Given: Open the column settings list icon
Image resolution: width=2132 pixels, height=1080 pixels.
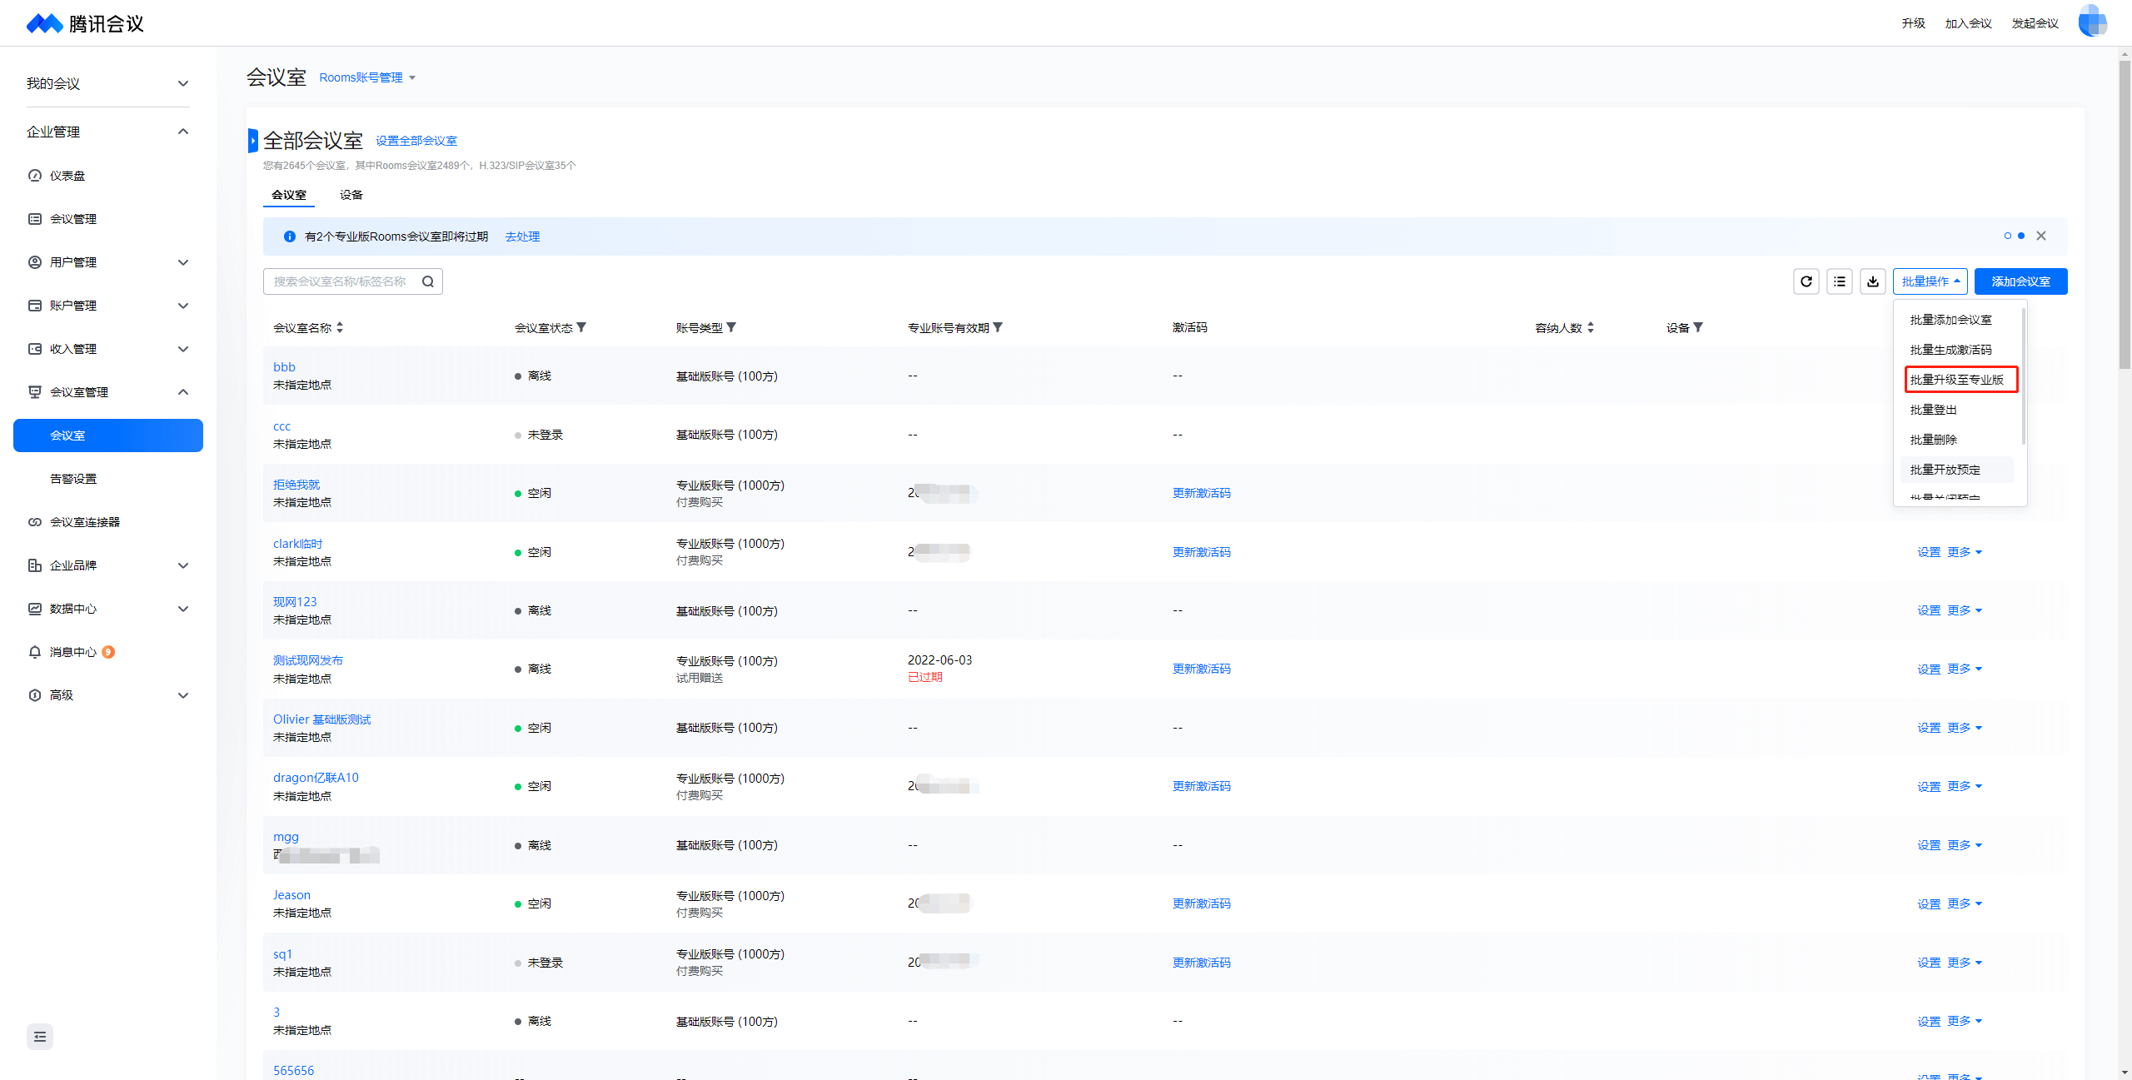Looking at the screenshot, I should point(1839,281).
